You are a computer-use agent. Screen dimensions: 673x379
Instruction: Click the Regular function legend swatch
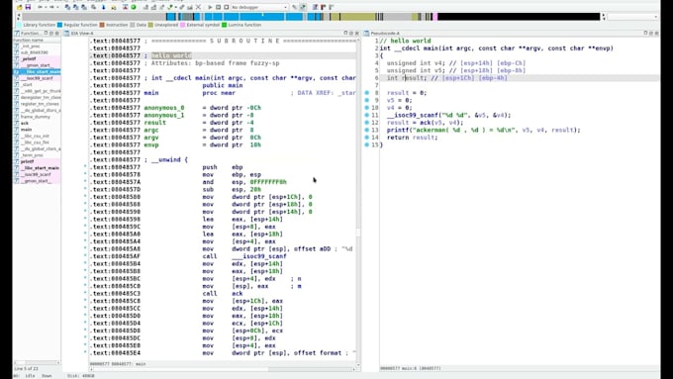coord(59,25)
